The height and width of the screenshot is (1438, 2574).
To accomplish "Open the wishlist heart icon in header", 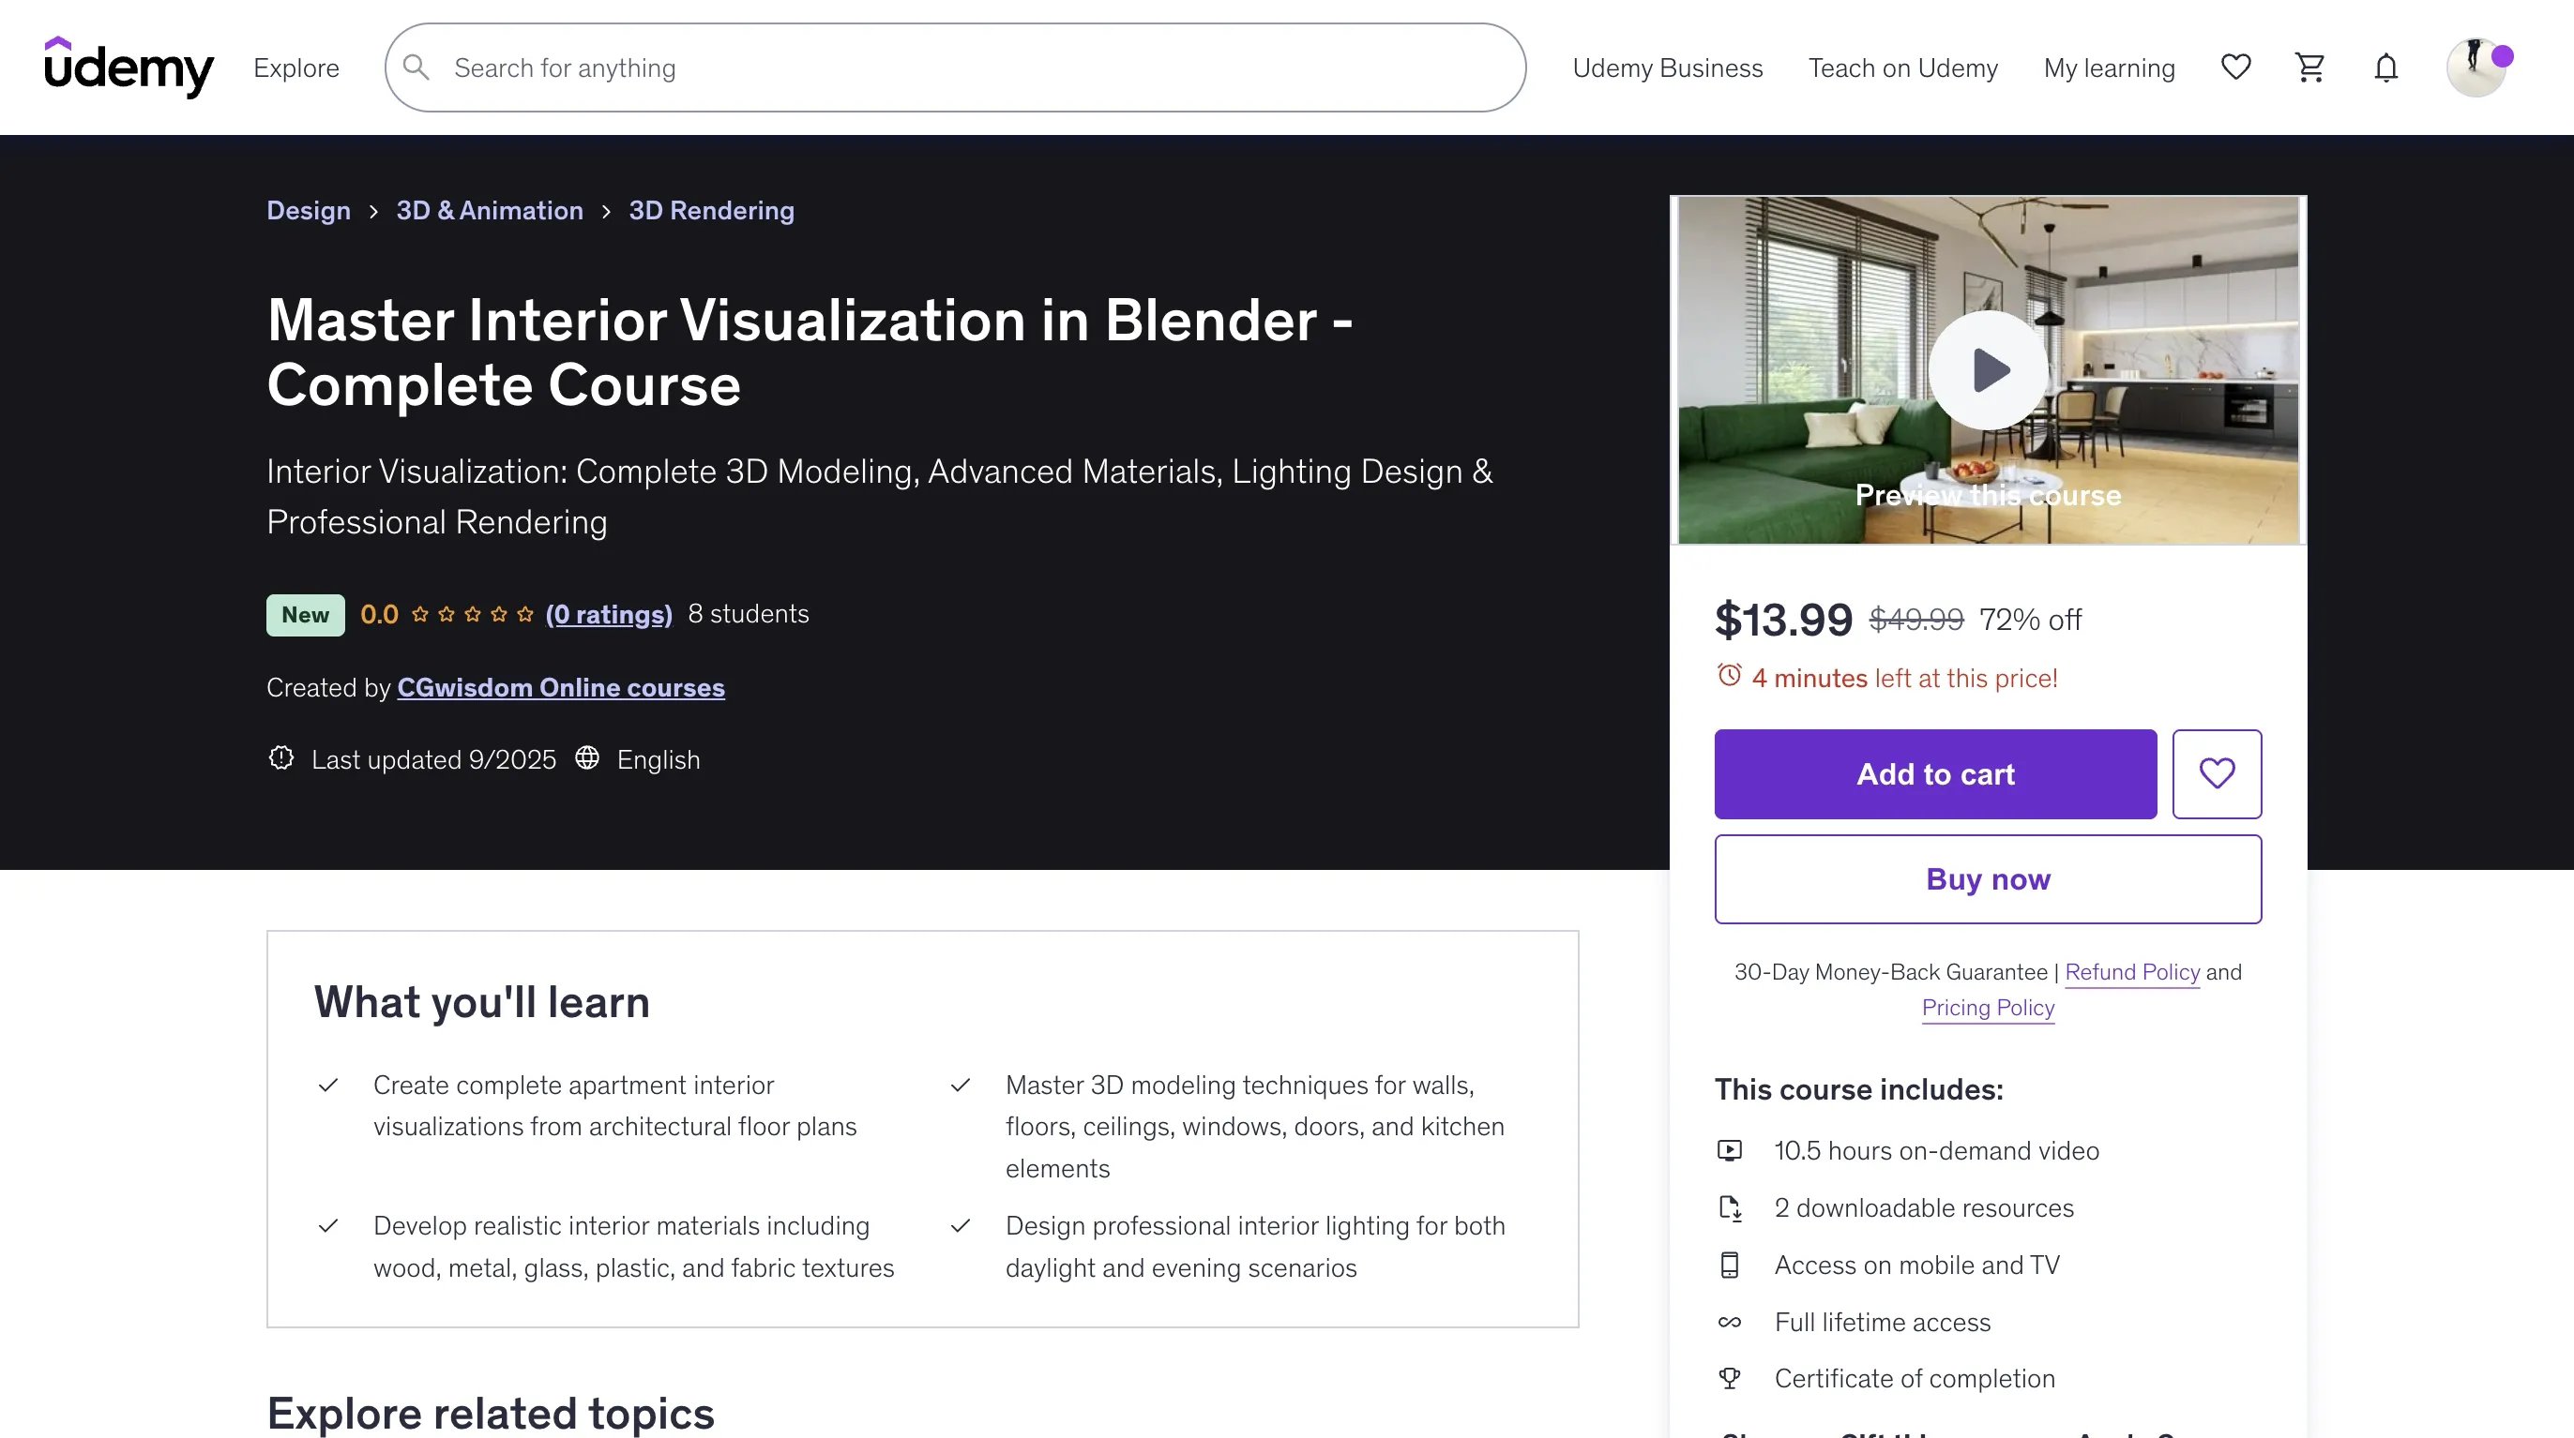I will (x=2235, y=67).
